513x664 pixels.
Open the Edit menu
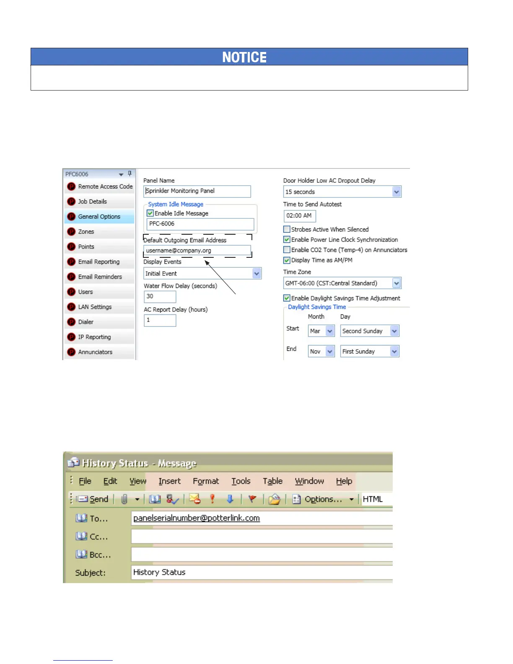point(110,481)
